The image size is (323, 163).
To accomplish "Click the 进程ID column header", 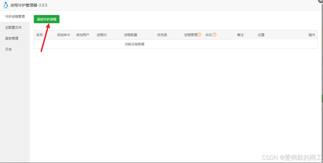I will click(x=101, y=35).
